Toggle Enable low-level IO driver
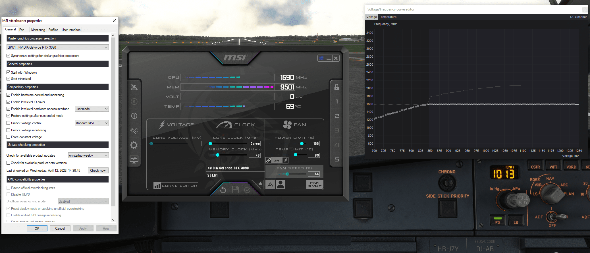Screen dimensions: 590x253 pos(9,102)
